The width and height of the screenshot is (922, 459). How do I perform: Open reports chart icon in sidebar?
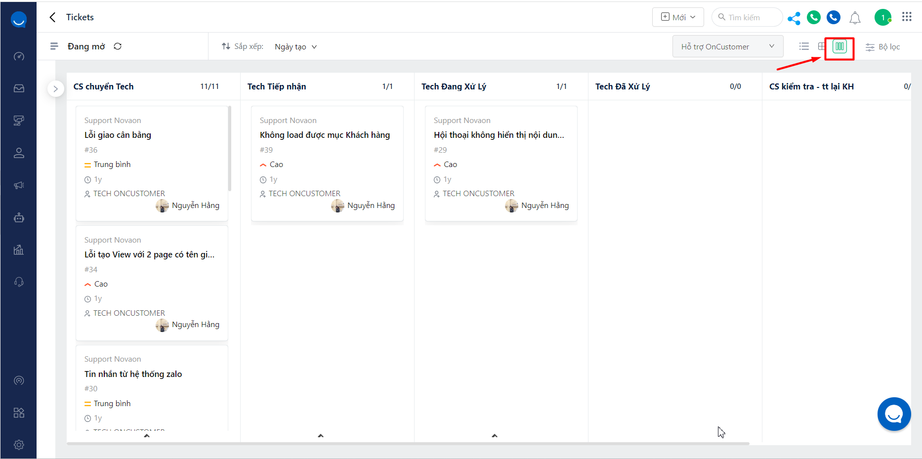19,250
